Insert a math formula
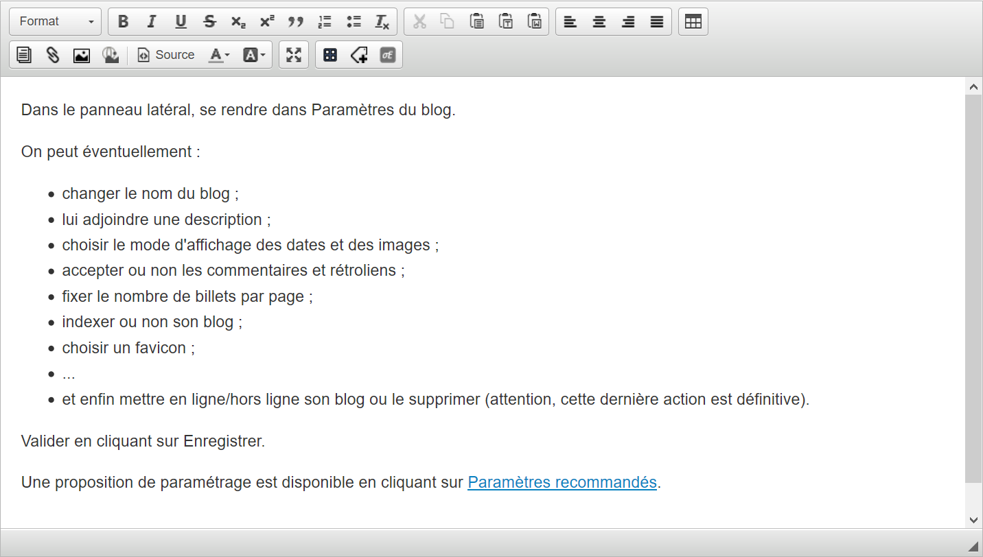Screen dimensions: 983x557 coord(388,55)
